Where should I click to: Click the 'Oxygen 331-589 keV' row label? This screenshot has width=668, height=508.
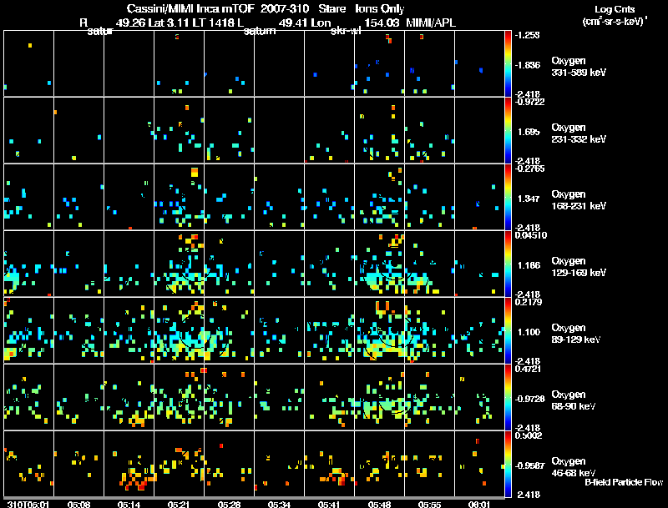(579, 67)
